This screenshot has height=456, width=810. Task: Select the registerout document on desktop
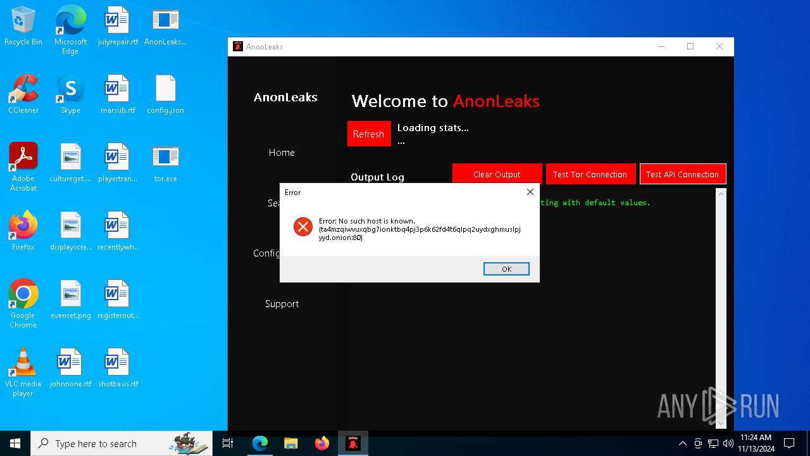[118, 300]
